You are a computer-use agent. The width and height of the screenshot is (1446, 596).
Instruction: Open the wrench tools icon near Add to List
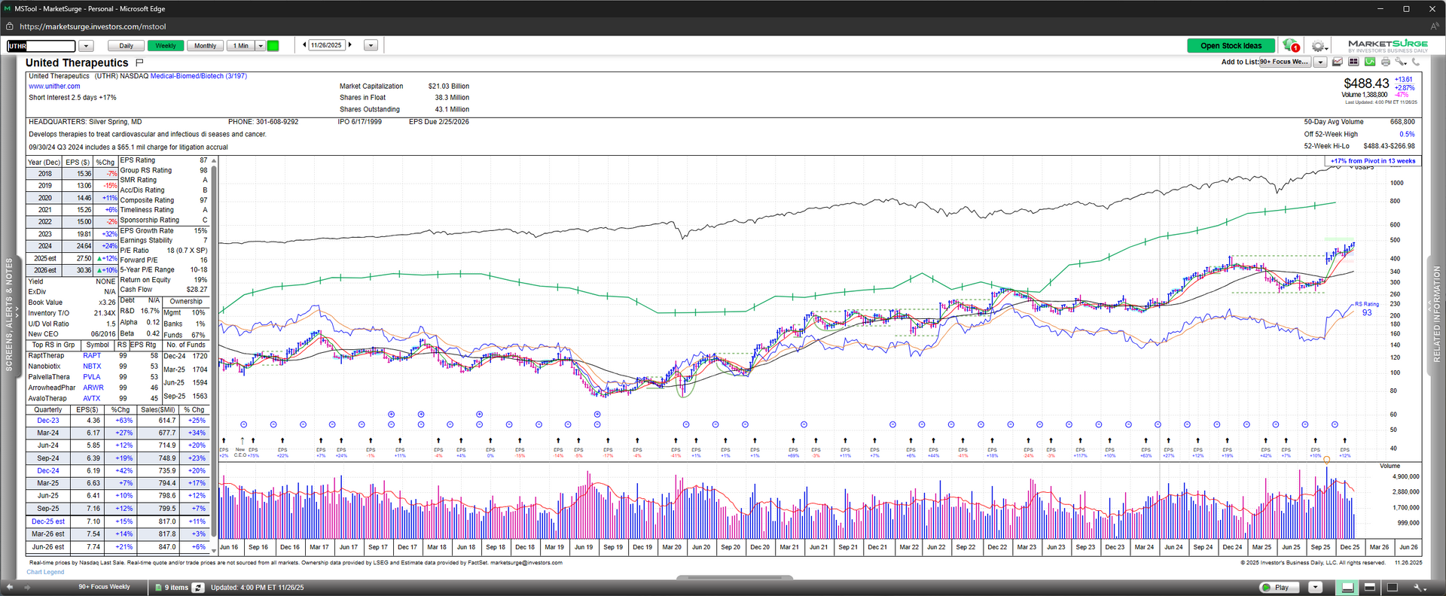click(1400, 62)
